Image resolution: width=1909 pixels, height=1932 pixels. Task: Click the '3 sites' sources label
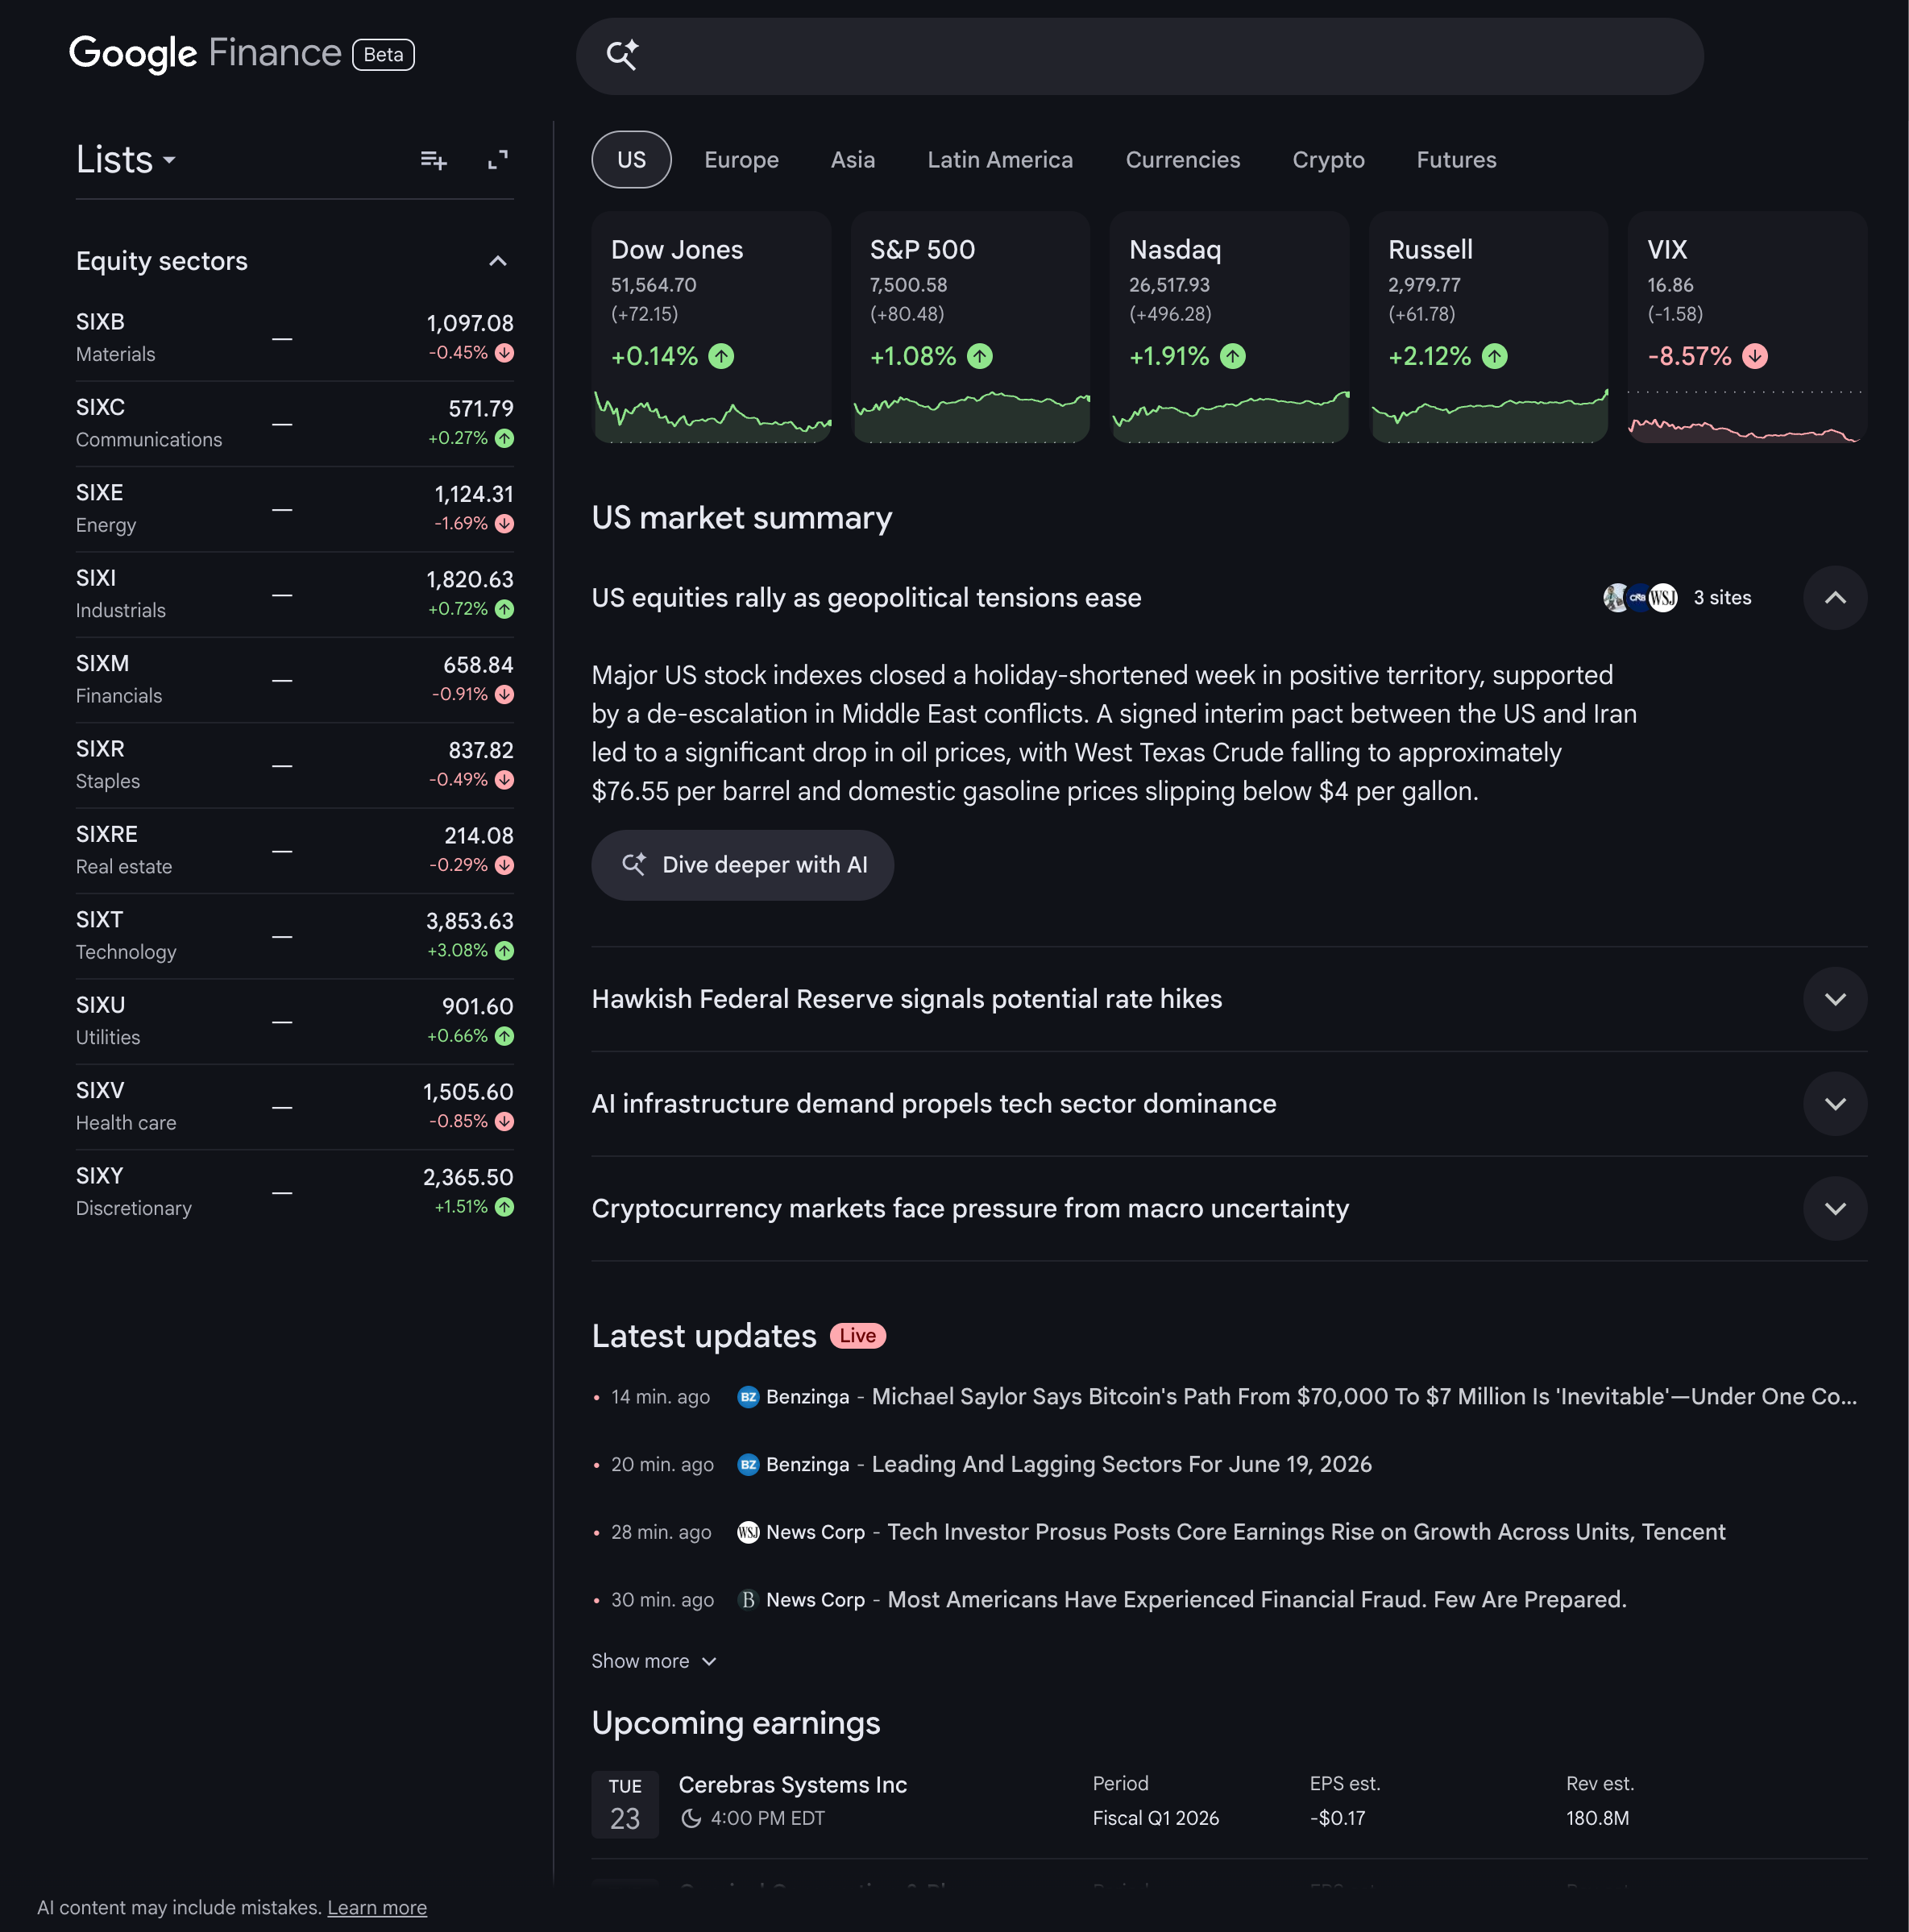pos(1722,598)
